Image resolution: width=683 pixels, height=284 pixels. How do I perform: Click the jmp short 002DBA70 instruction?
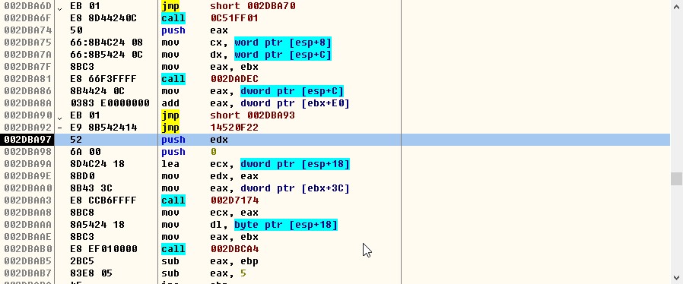228,6
